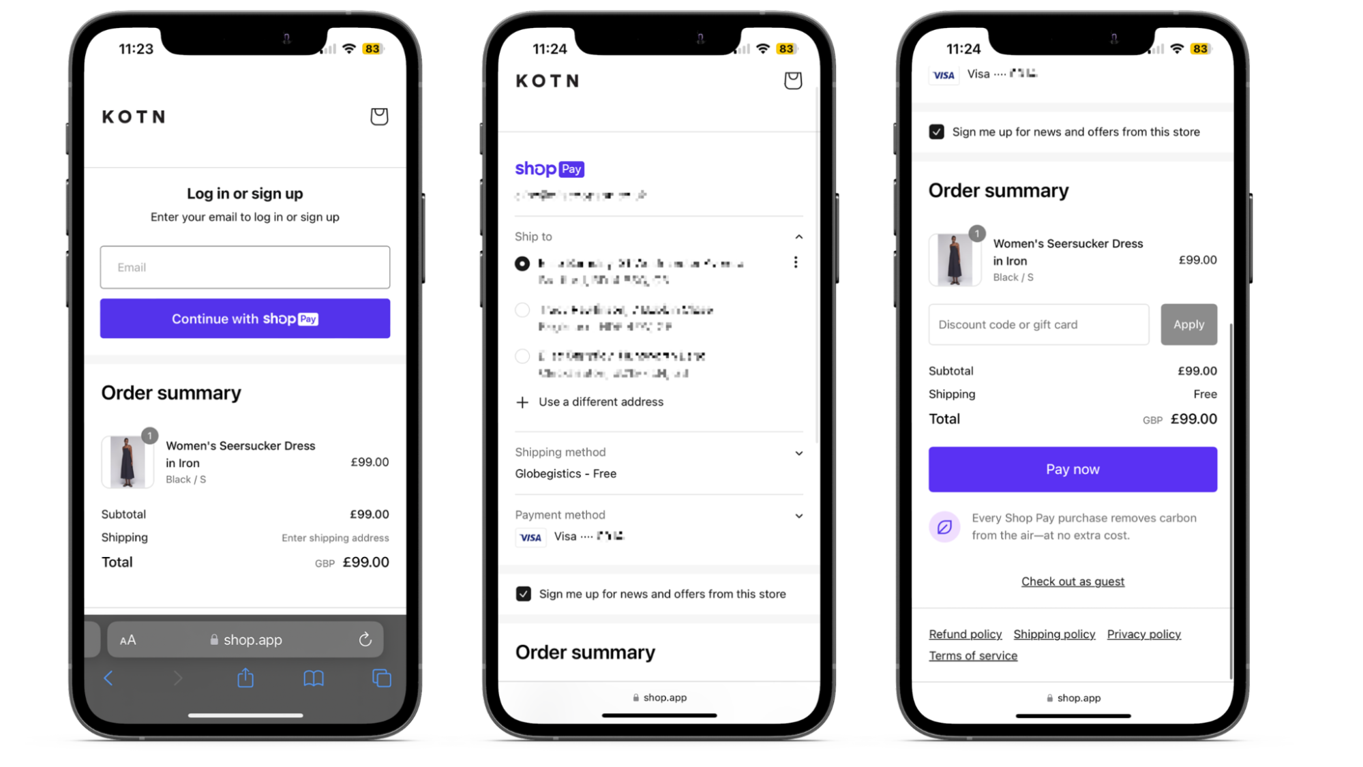Viewport: 1363px width, 767px height.
Task: Click the three-dot address options icon
Action: tap(796, 262)
